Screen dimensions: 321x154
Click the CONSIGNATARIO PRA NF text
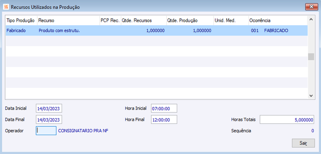tap(83, 131)
